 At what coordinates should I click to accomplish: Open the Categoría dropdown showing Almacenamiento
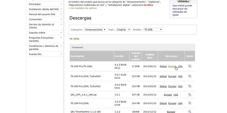coord(95,30)
